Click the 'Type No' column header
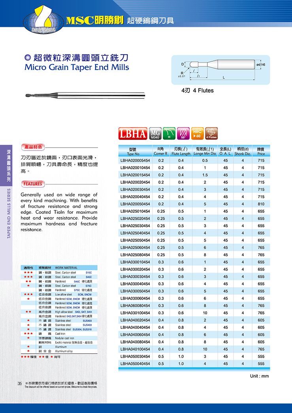The image size is (292, 413). 133,154
